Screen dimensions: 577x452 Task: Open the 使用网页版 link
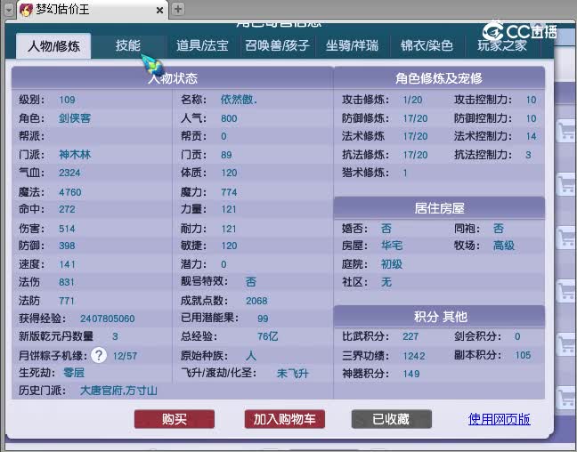click(500, 419)
